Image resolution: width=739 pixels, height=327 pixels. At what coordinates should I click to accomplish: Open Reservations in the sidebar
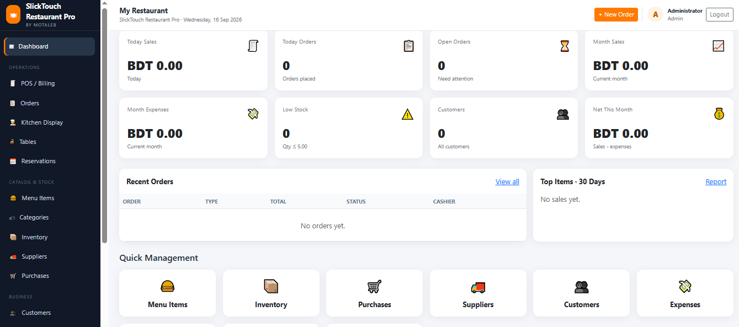[x=50, y=161]
